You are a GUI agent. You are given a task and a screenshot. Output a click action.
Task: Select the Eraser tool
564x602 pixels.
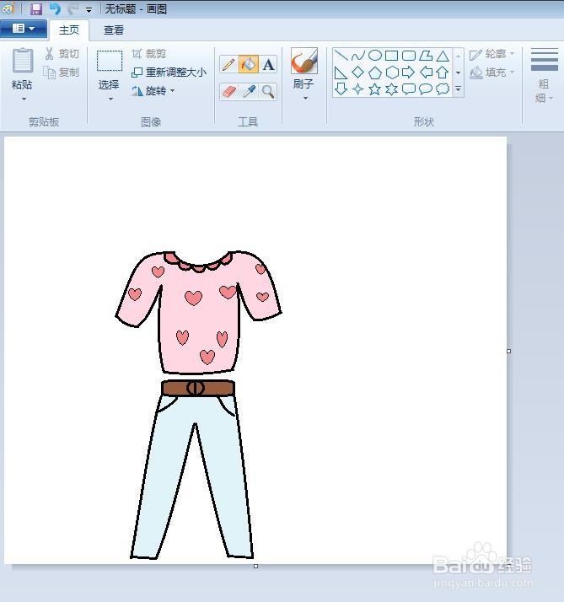click(x=228, y=92)
